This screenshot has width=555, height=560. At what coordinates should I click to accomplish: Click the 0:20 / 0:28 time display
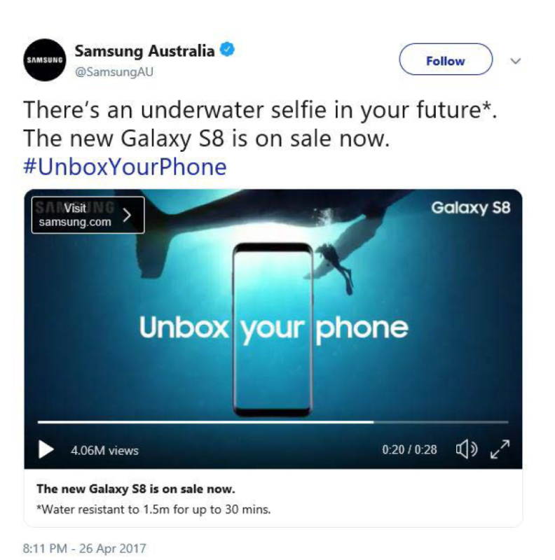coord(409,449)
